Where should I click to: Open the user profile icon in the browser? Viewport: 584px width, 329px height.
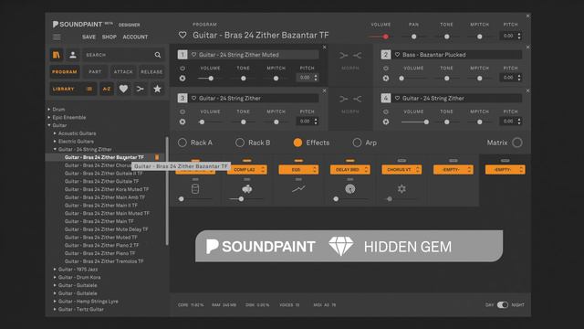click(73, 55)
